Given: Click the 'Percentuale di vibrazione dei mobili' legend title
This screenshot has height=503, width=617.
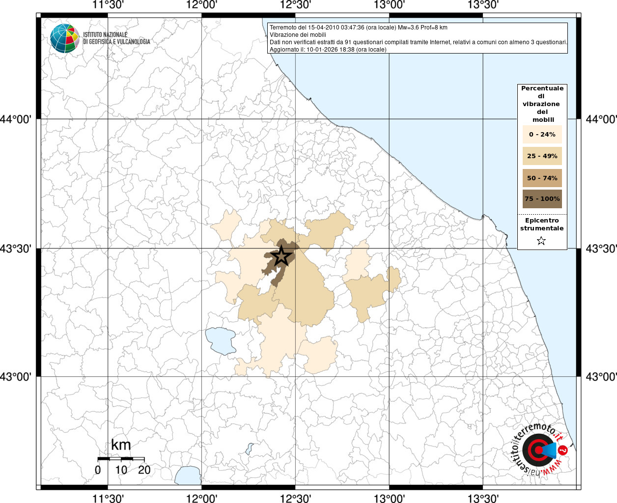Looking at the screenshot, I should click(x=542, y=104).
